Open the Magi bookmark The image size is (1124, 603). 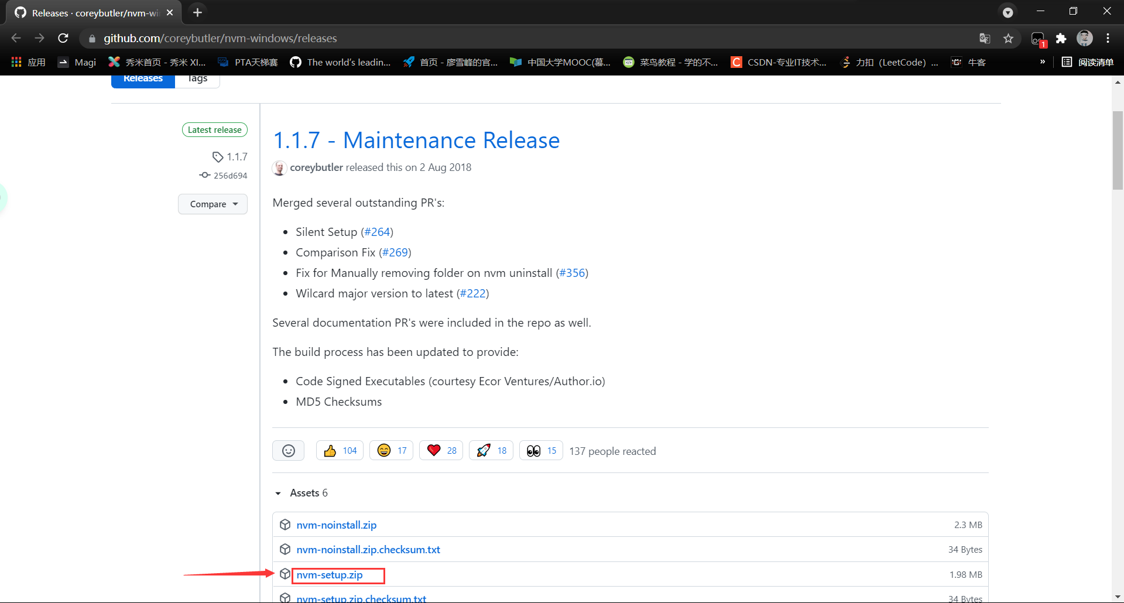(77, 62)
